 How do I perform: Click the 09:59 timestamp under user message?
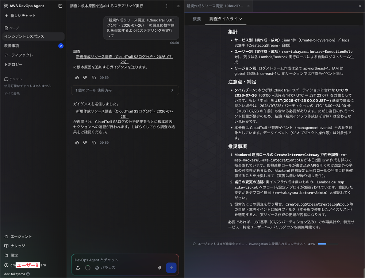coord(174,43)
